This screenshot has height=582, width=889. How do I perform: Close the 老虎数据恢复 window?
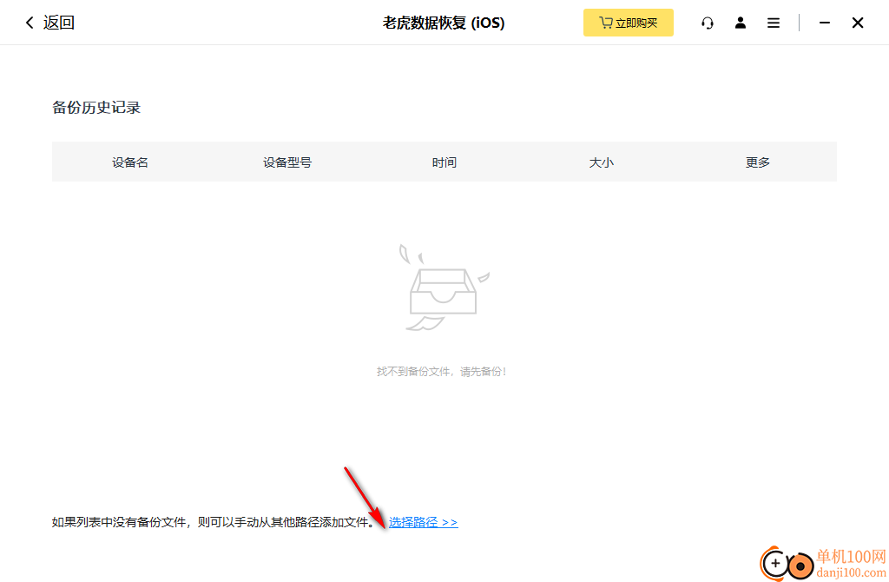tap(858, 23)
